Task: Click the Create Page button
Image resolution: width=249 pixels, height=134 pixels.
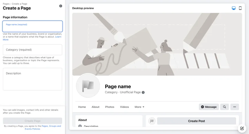Action: point(33,121)
